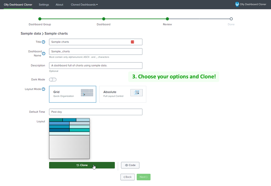This screenshot has height=186, width=271.
Task: Jump to the Dashboard step marker
Action: pos(104,19)
